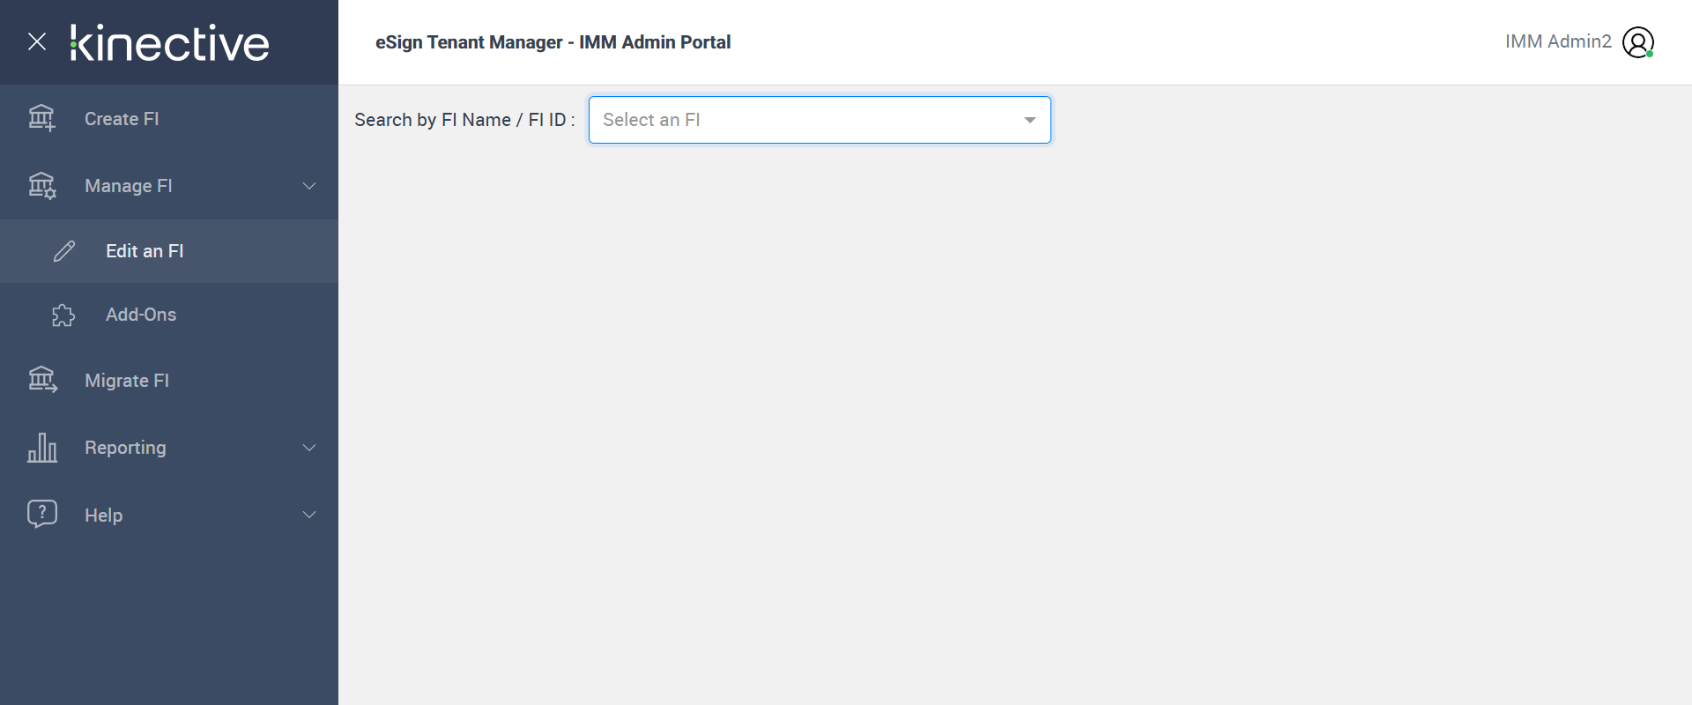Screen dimensions: 1692x705
Task: Click the Manage FI bank-gear icon
Action: pyautogui.click(x=41, y=186)
